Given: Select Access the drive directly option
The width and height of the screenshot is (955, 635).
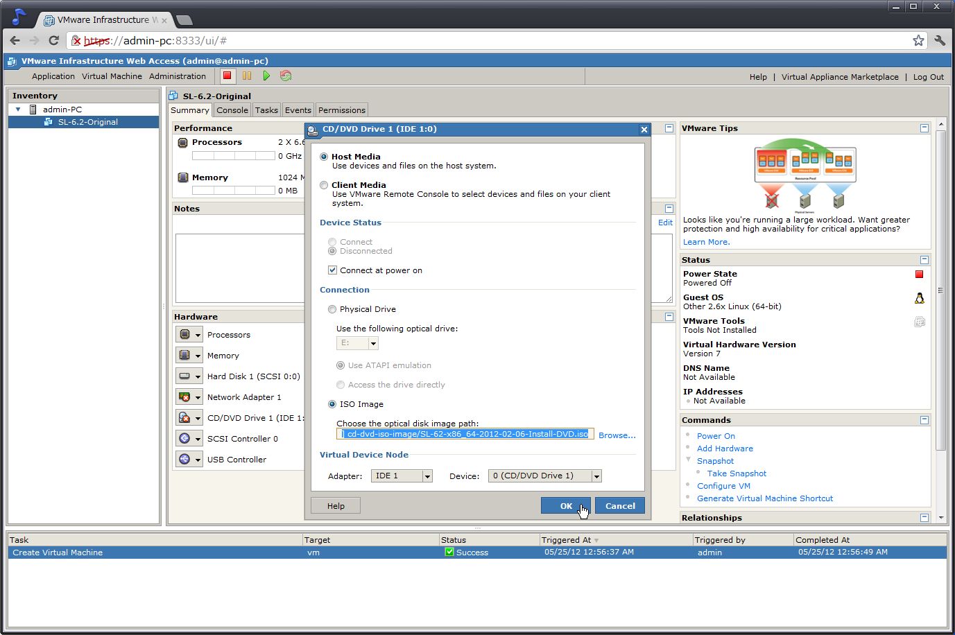Looking at the screenshot, I should click(x=341, y=385).
